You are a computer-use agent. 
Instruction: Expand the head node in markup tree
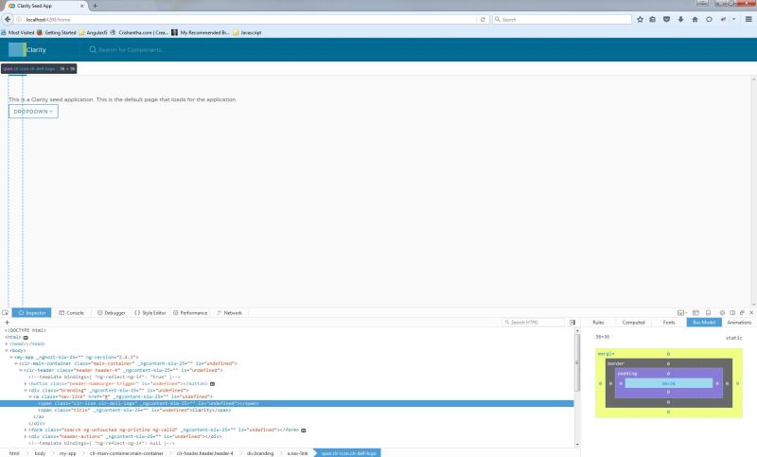(7, 344)
